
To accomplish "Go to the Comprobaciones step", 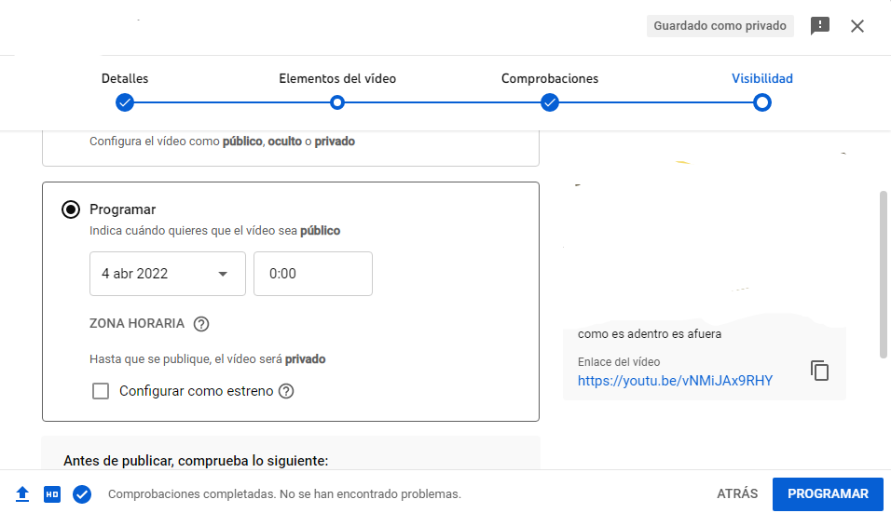I will [550, 101].
